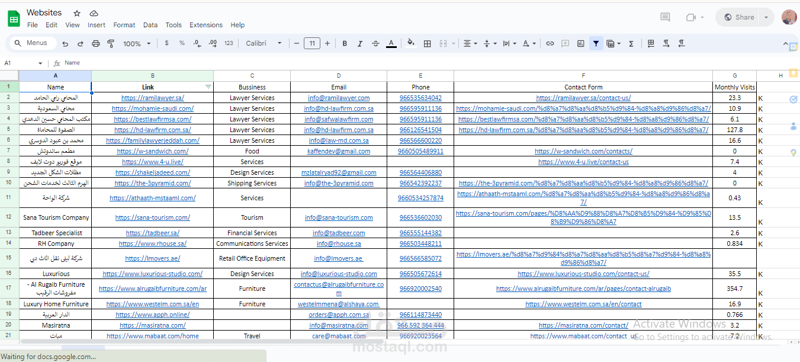800x362 pixels.
Task: Select column C header
Action: coord(252,75)
